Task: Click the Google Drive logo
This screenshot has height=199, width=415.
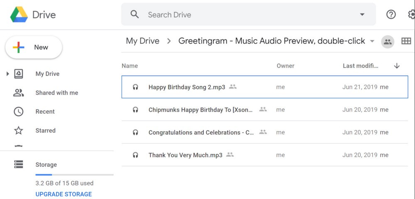Action: pos(19,15)
